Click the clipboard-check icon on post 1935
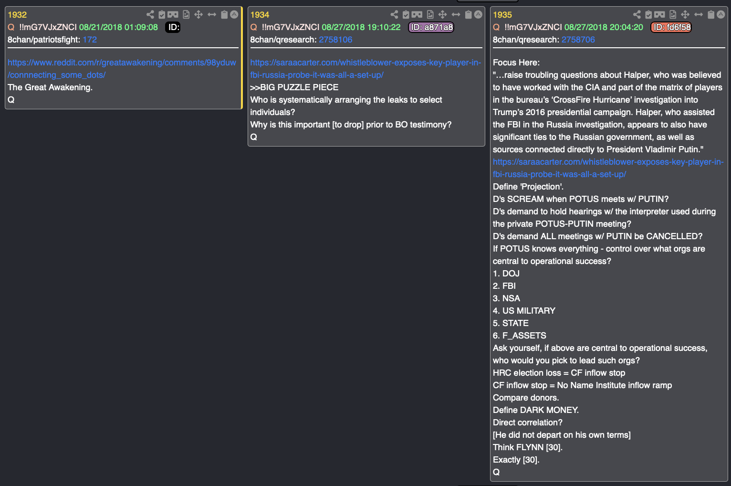Image resolution: width=731 pixels, height=486 pixels. click(x=649, y=15)
